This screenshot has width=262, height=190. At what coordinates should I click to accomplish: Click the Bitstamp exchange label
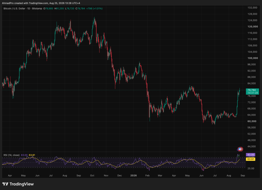coord(37,8)
